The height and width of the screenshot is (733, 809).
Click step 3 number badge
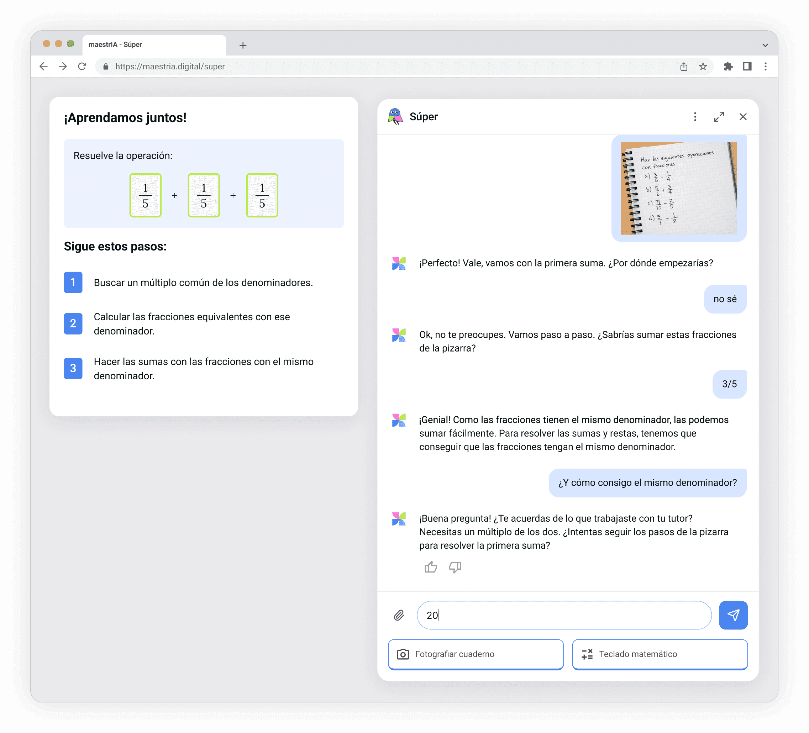[x=73, y=368]
